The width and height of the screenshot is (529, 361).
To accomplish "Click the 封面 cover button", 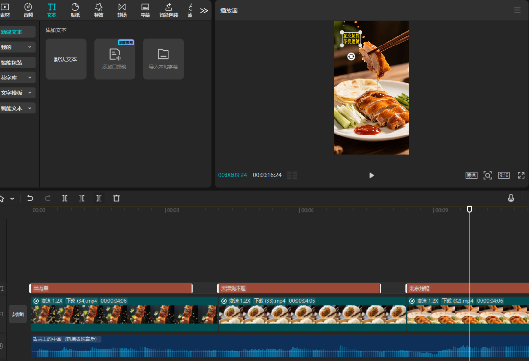I will (18, 314).
